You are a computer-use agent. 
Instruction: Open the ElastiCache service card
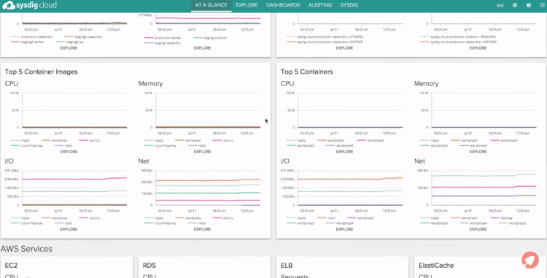(x=481, y=268)
